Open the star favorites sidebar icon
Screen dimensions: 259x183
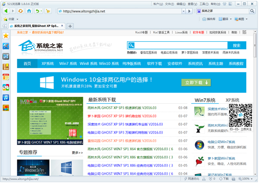pyautogui.click(x=6, y=36)
